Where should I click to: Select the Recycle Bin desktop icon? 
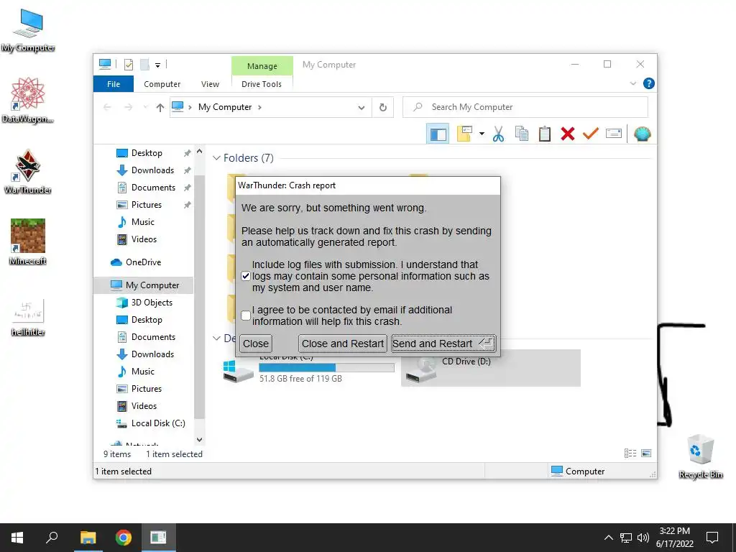pyautogui.click(x=700, y=456)
